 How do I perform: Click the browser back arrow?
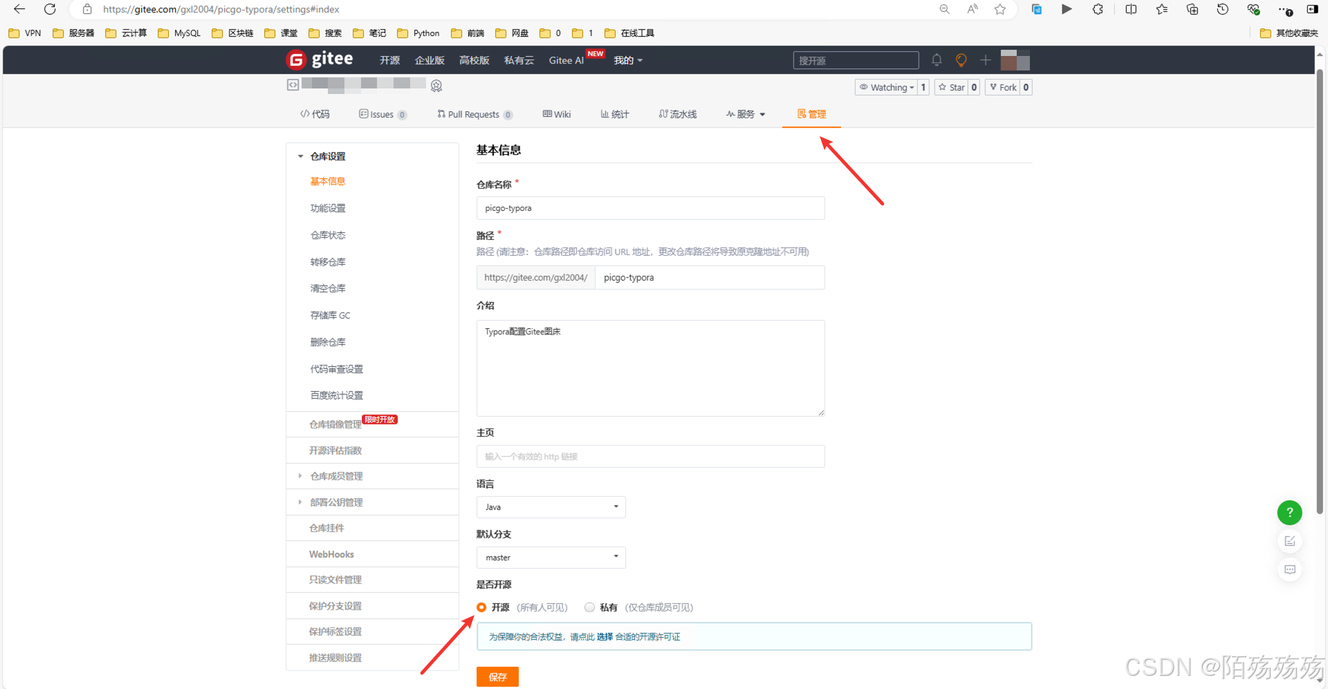point(19,9)
